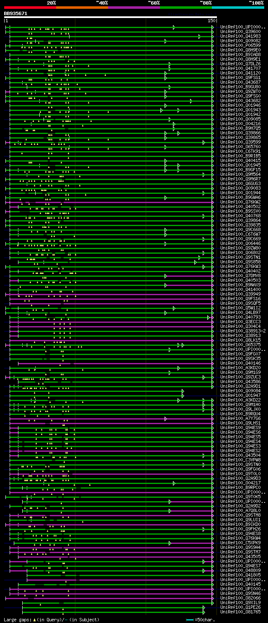The width and height of the screenshot is (268, 623).
Task: Pick sequence UniRef100_Q5W1I2
Action: 240,308
